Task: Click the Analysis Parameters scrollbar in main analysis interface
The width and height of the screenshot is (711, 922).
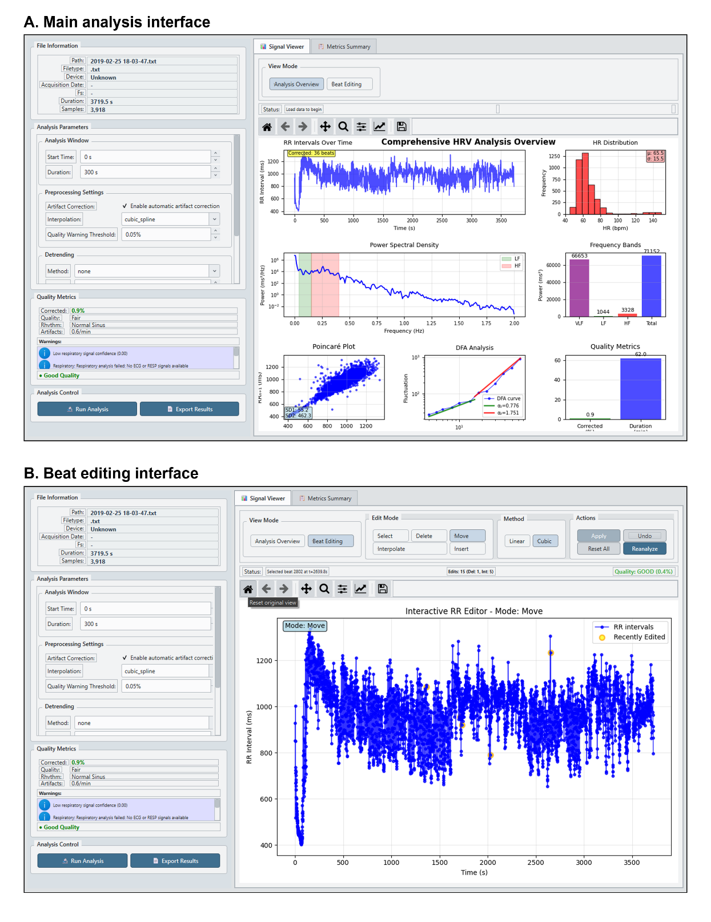Action: (x=236, y=186)
